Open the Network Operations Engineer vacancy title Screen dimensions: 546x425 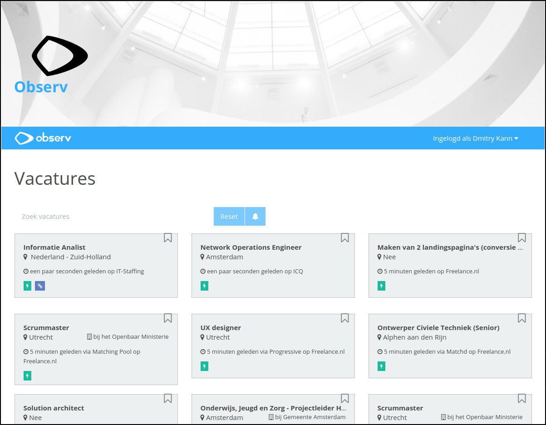pyautogui.click(x=251, y=247)
